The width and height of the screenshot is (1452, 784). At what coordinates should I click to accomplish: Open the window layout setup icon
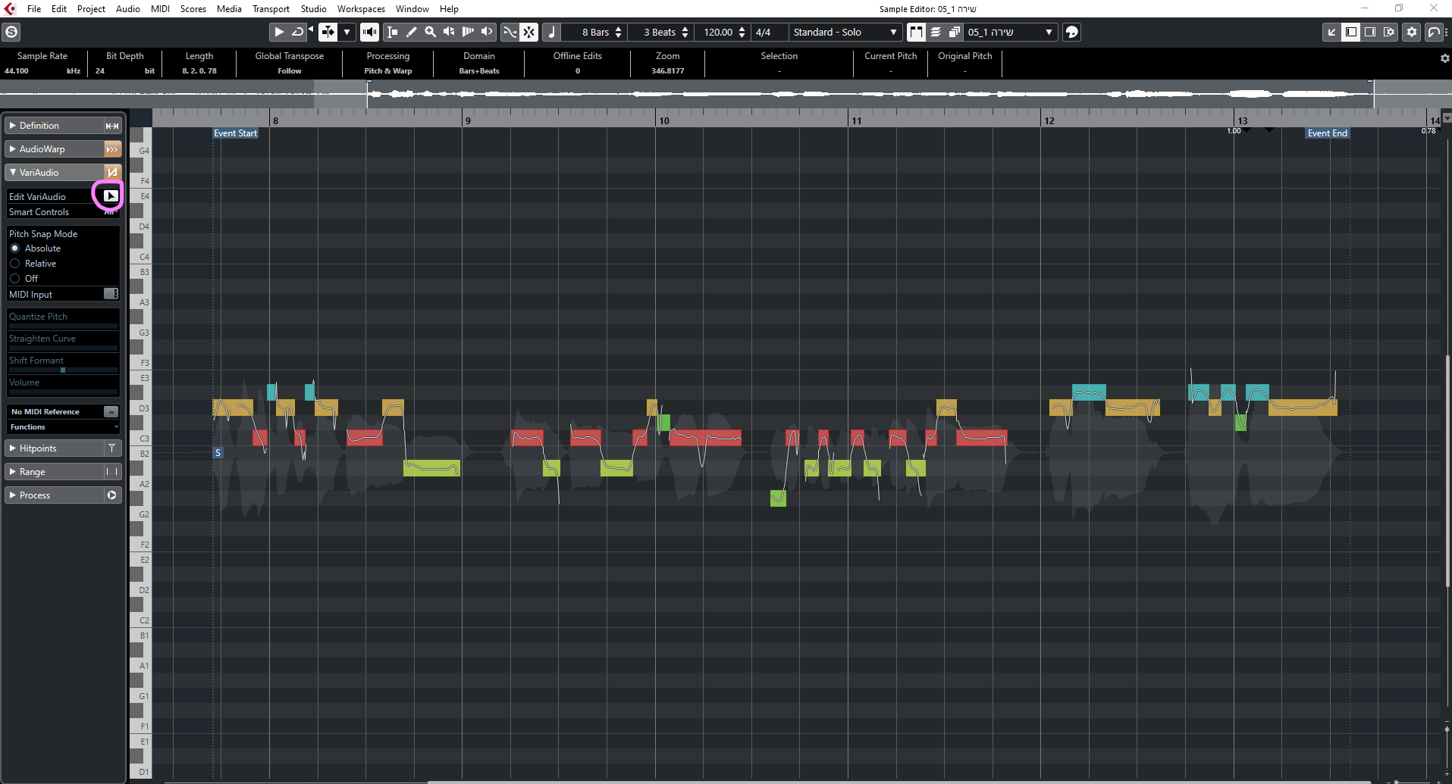click(1388, 32)
